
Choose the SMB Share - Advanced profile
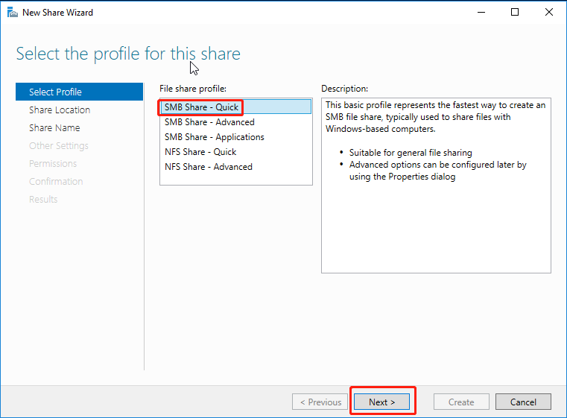(209, 122)
